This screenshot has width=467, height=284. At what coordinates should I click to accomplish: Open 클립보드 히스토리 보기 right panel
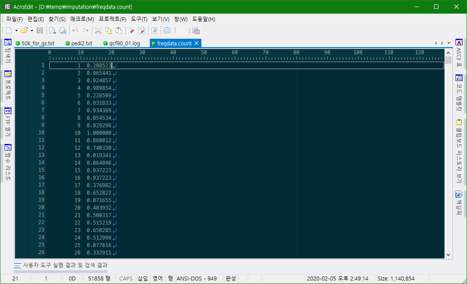click(x=459, y=151)
